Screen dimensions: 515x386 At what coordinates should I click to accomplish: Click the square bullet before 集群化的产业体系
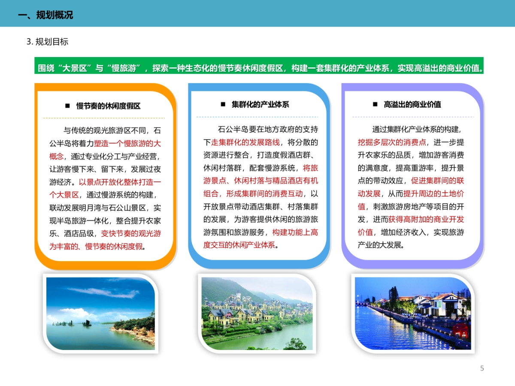point(222,103)
